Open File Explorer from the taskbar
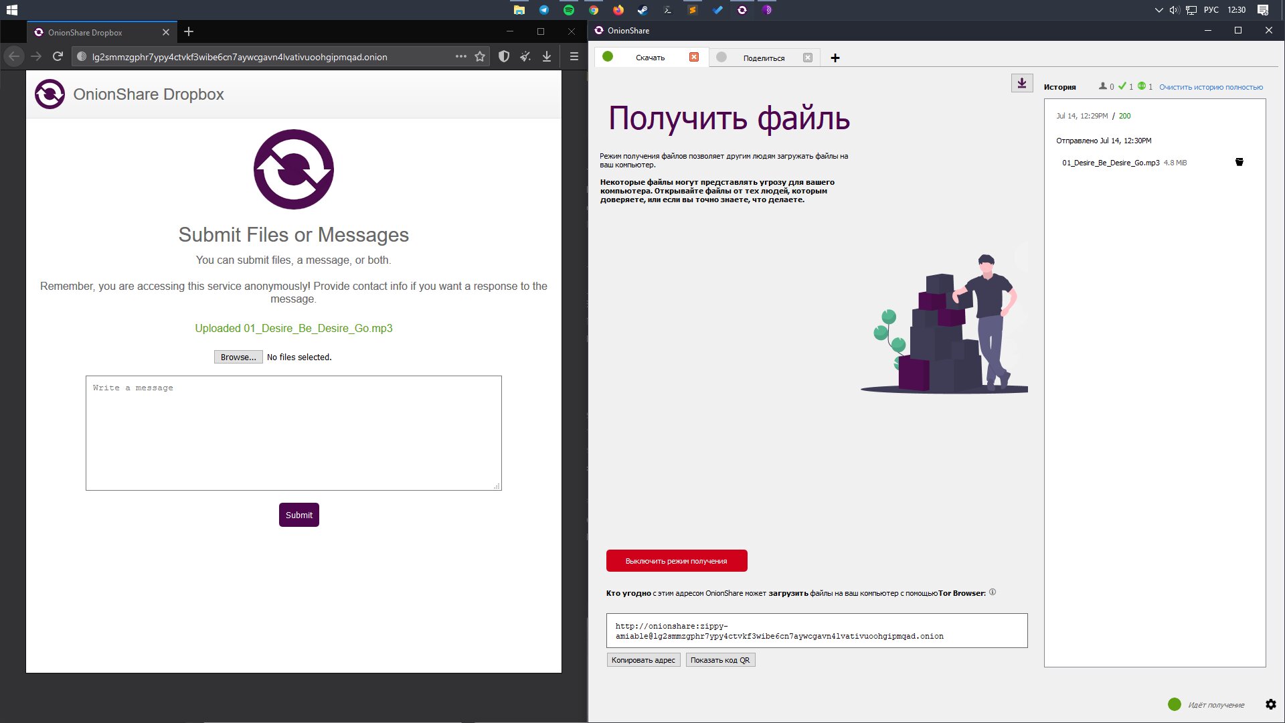This screenshot has height=723, width=1285. [519, 10]
